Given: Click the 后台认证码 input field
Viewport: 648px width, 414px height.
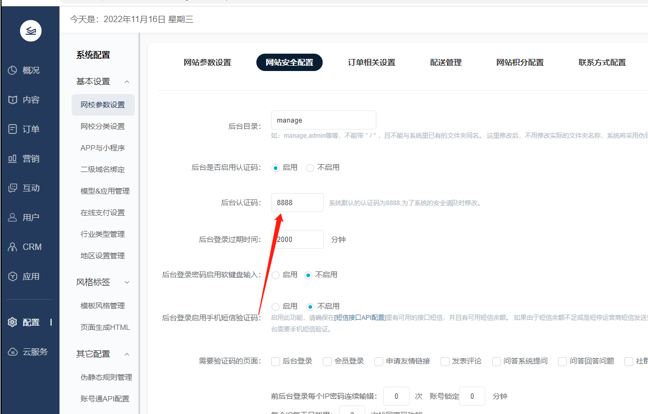Looking at the screenshot, I should 297,203.
